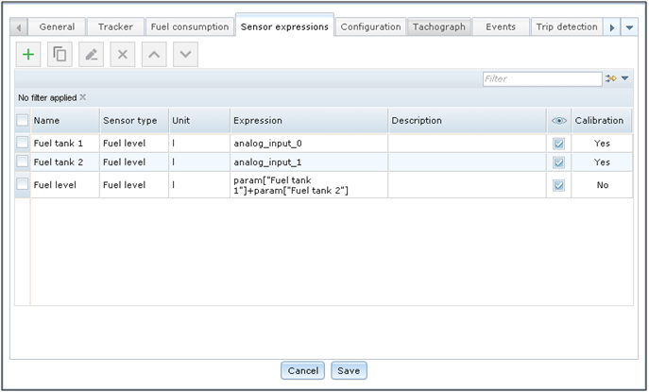The width and height of the screenshot is (649, 392).
Task: Open the Fuel consumption tab
Action: tap(190, 26)
